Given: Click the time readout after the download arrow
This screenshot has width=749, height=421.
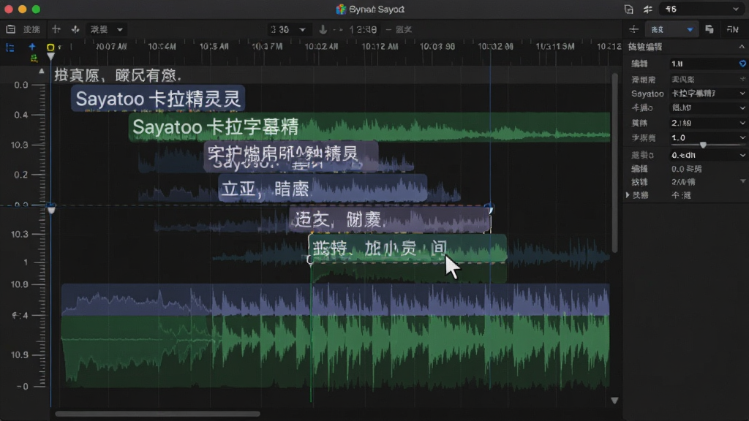Looking at the screenshot, I should [363, 29].
